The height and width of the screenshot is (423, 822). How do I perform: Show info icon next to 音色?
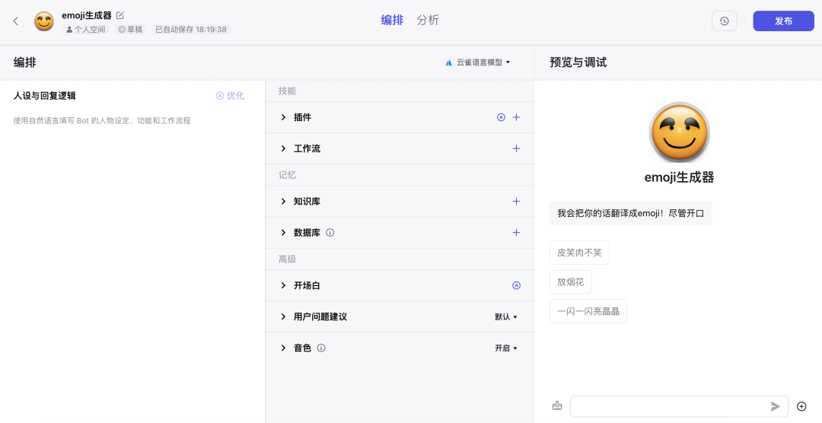click(x=321, y=348)
